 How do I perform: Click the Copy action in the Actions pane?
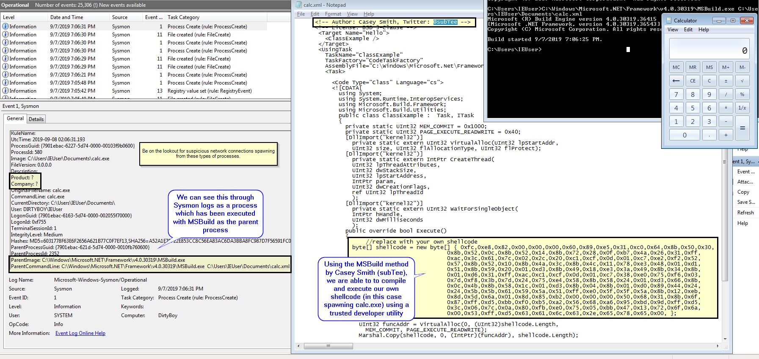(x=743, y=192)
